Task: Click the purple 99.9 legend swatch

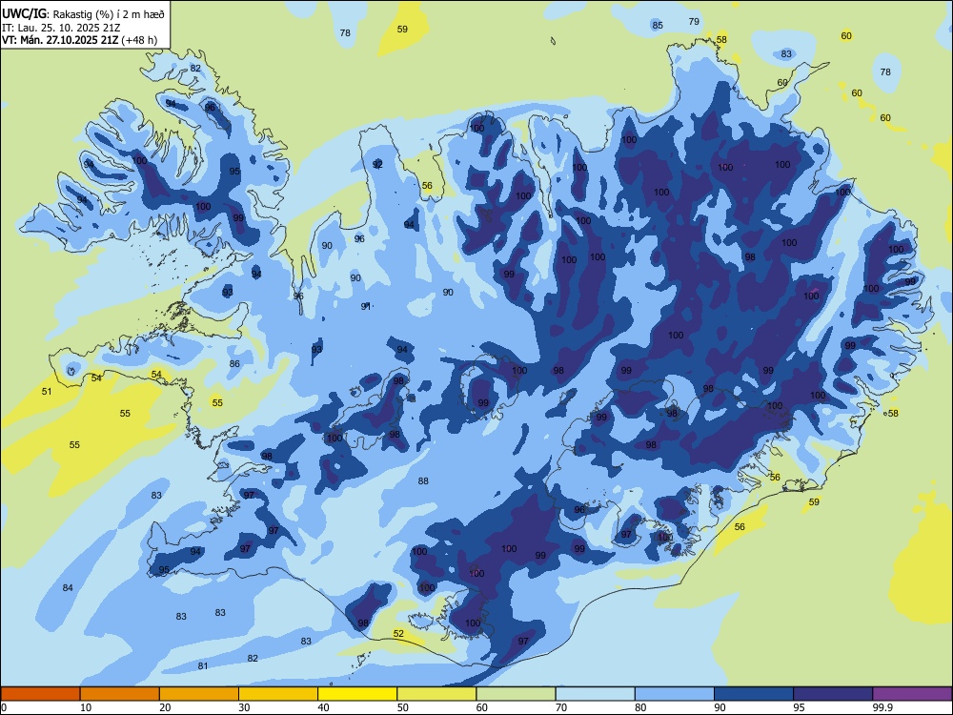Action: 912,694
